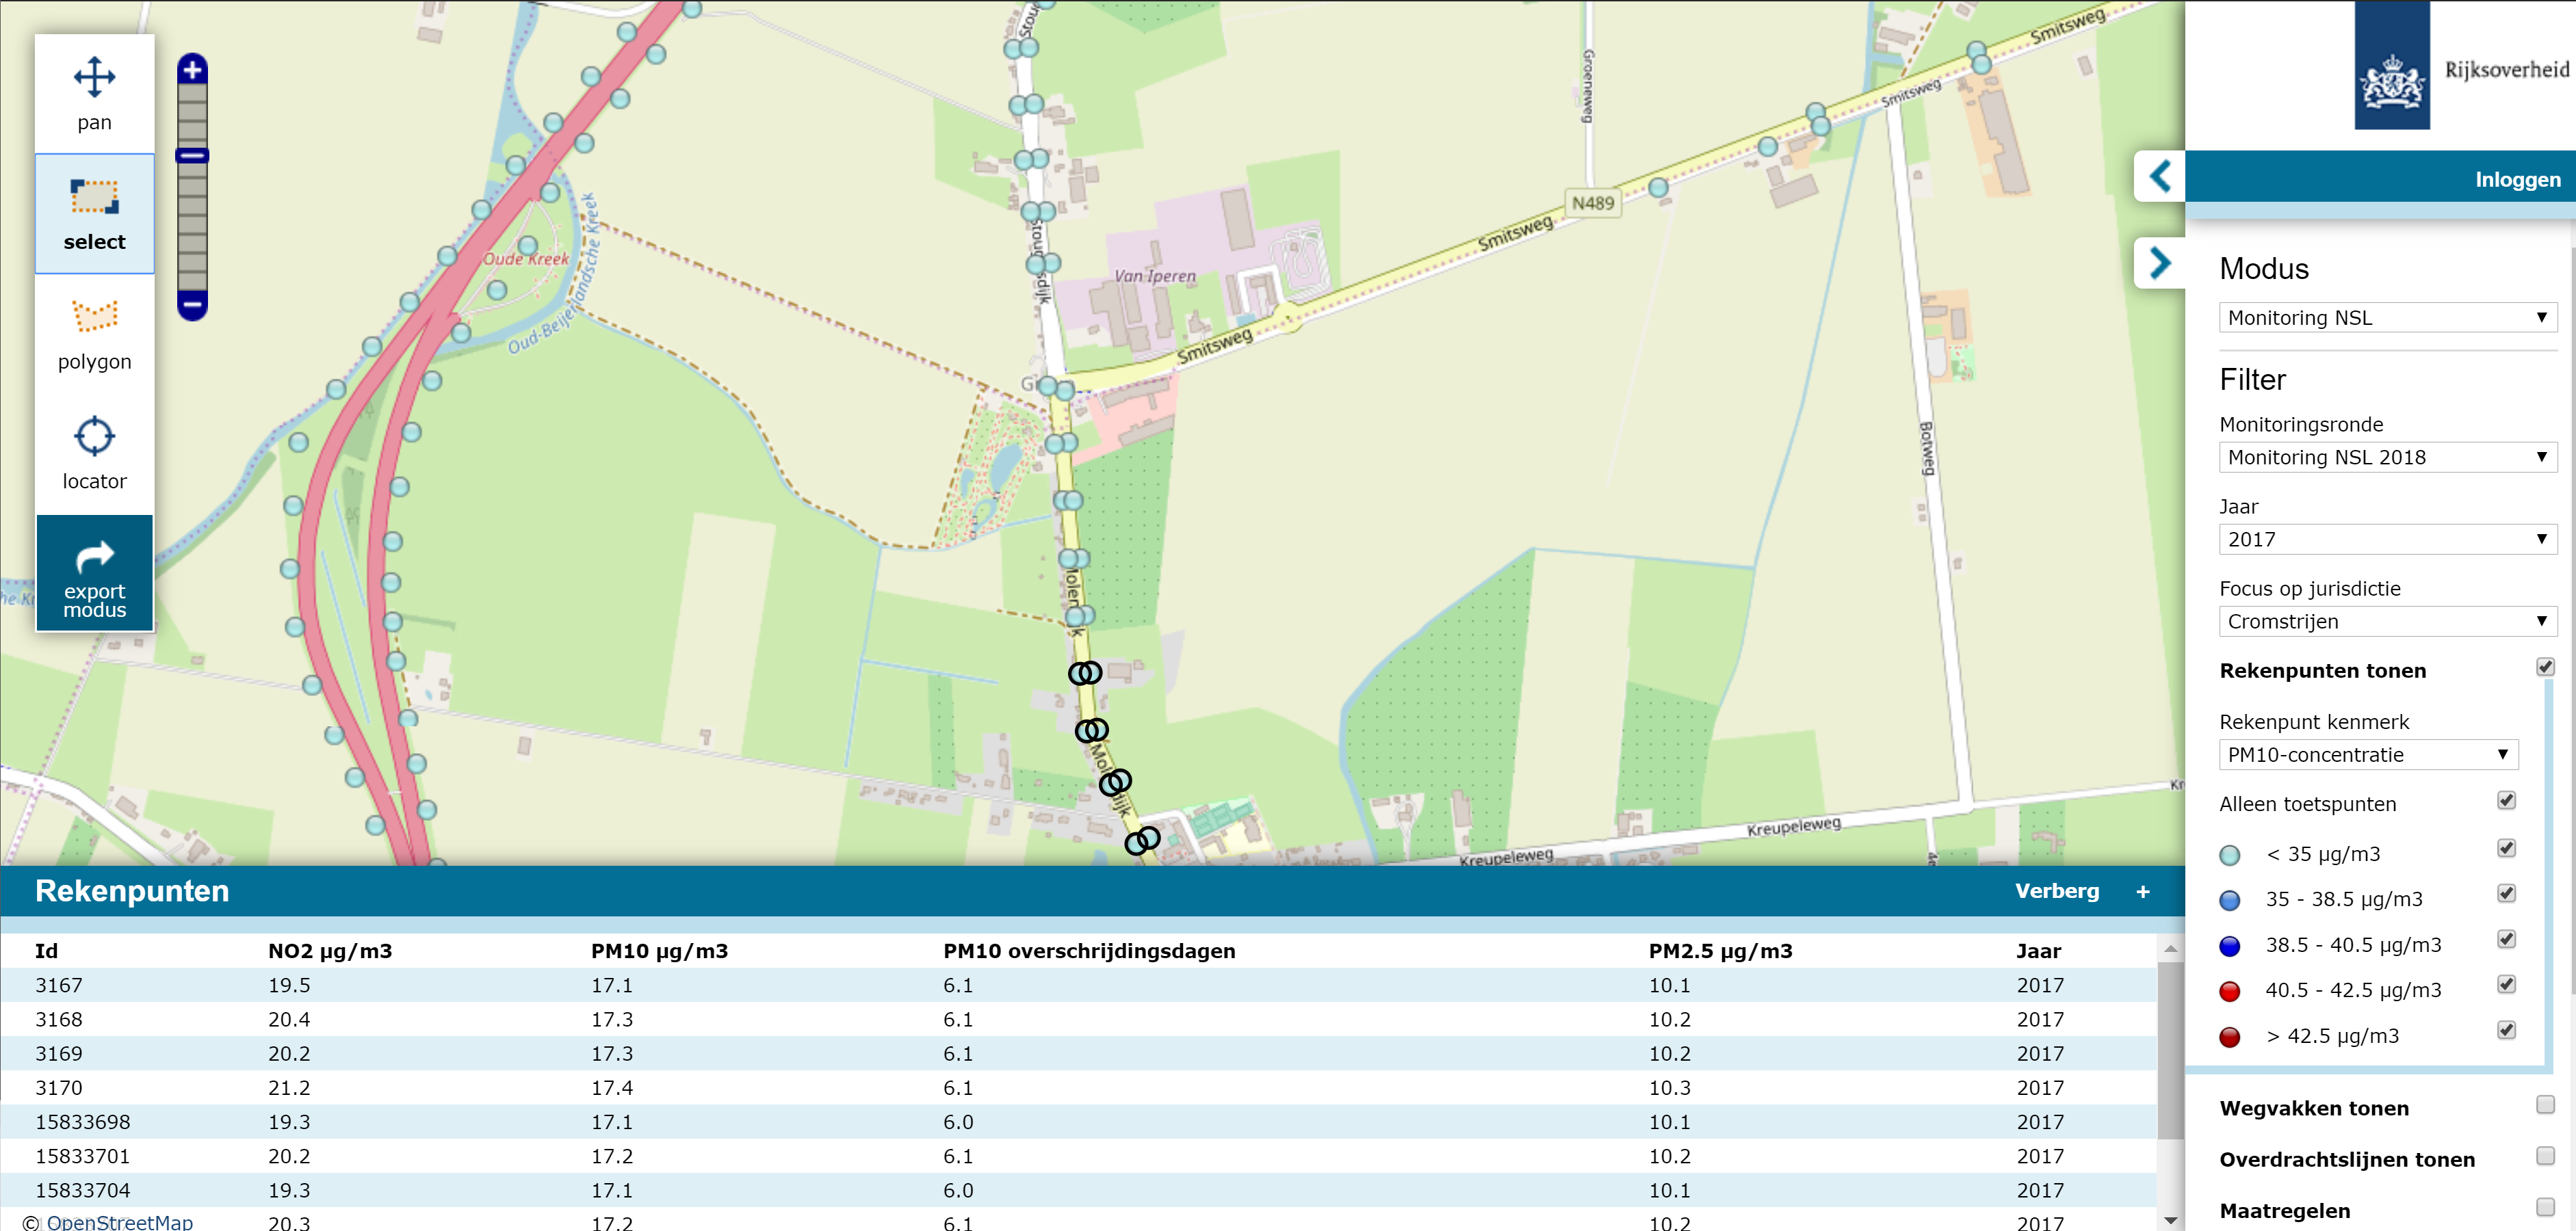Screen dimensions: 2576x1231
Task: Click Verberg to hide the table
Action: pos(2056,891)
